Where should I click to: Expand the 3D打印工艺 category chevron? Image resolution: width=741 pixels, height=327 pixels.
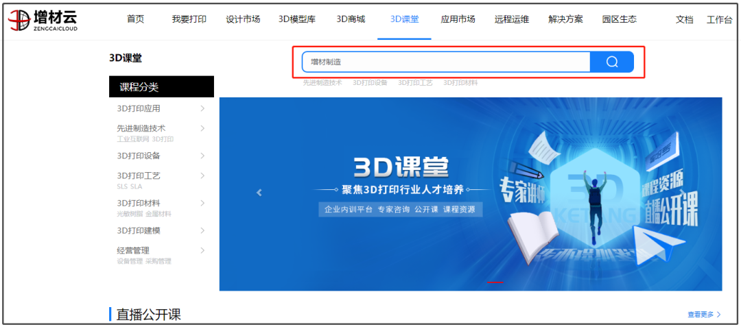(202, 175)
